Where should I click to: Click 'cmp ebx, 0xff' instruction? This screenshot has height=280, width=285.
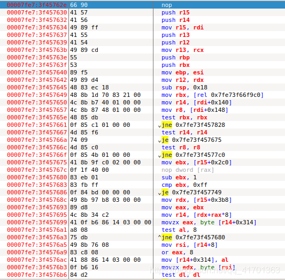tap(184, 185)
